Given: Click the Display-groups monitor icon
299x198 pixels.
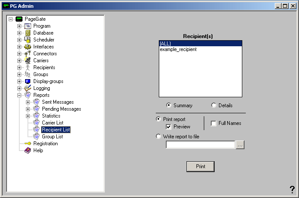Looking at the screenshot, I should [28, 81].
